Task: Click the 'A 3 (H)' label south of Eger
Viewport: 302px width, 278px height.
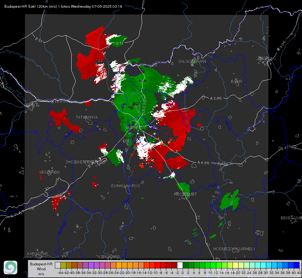Action: coord(216,99)
